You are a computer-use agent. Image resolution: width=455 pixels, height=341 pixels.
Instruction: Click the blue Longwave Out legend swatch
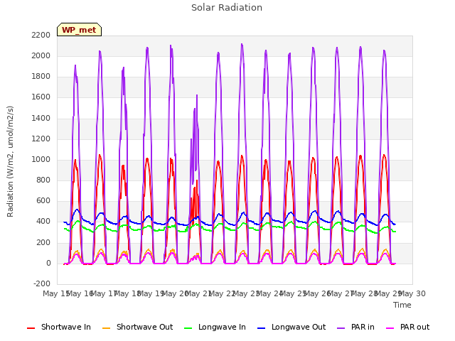coord(261,328)
